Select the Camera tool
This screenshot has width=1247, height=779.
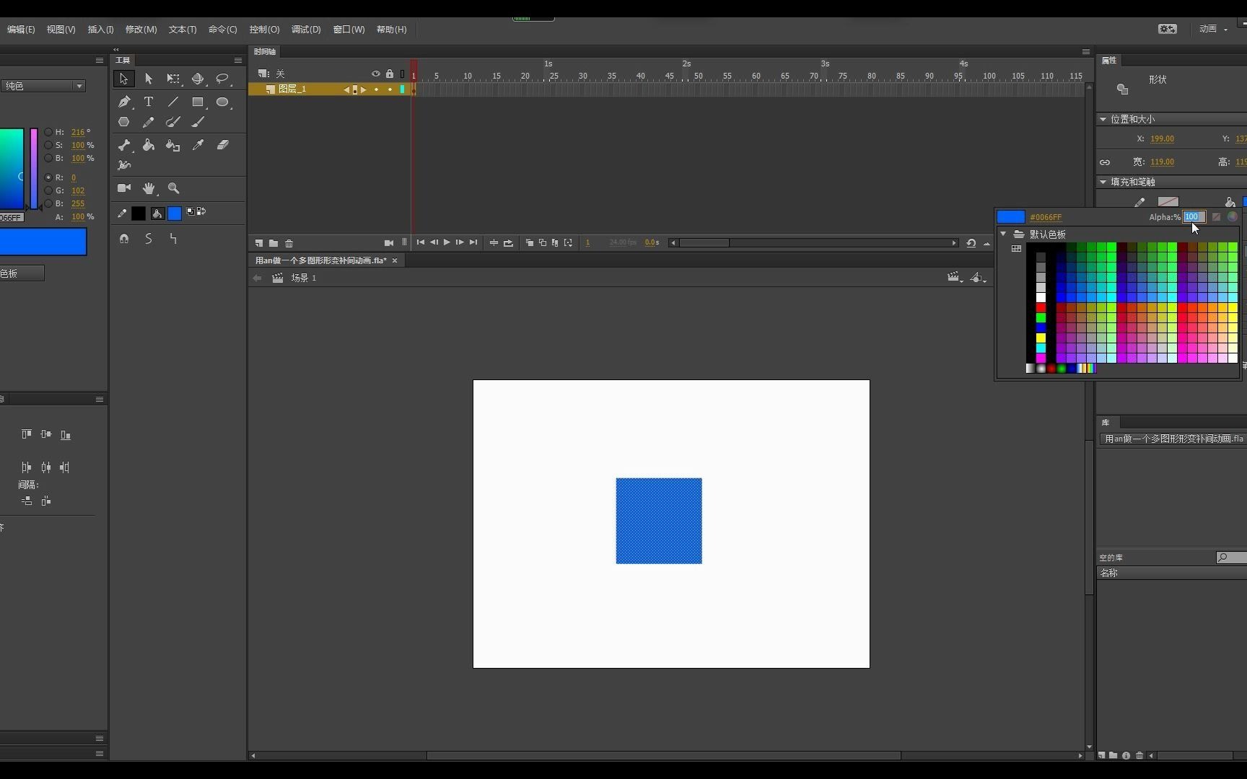click(x=124, y=188)
